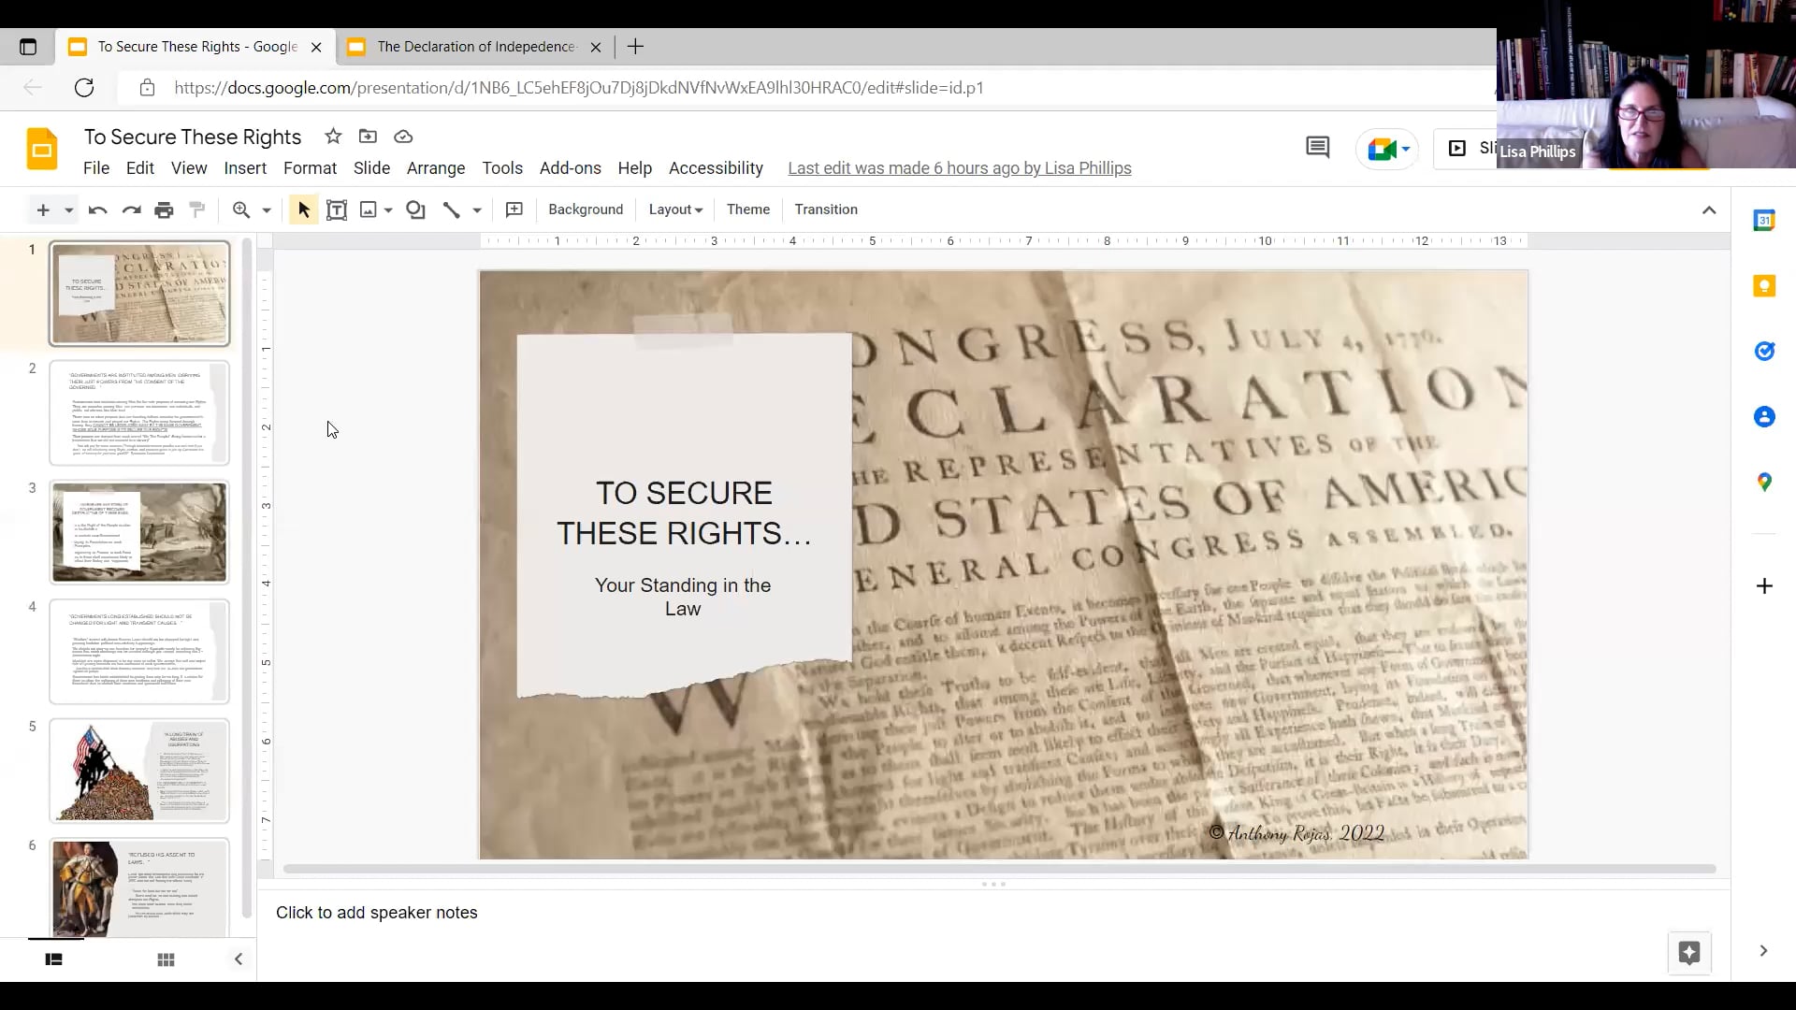Open the zoom level dropdown arrow

(267, 210)
